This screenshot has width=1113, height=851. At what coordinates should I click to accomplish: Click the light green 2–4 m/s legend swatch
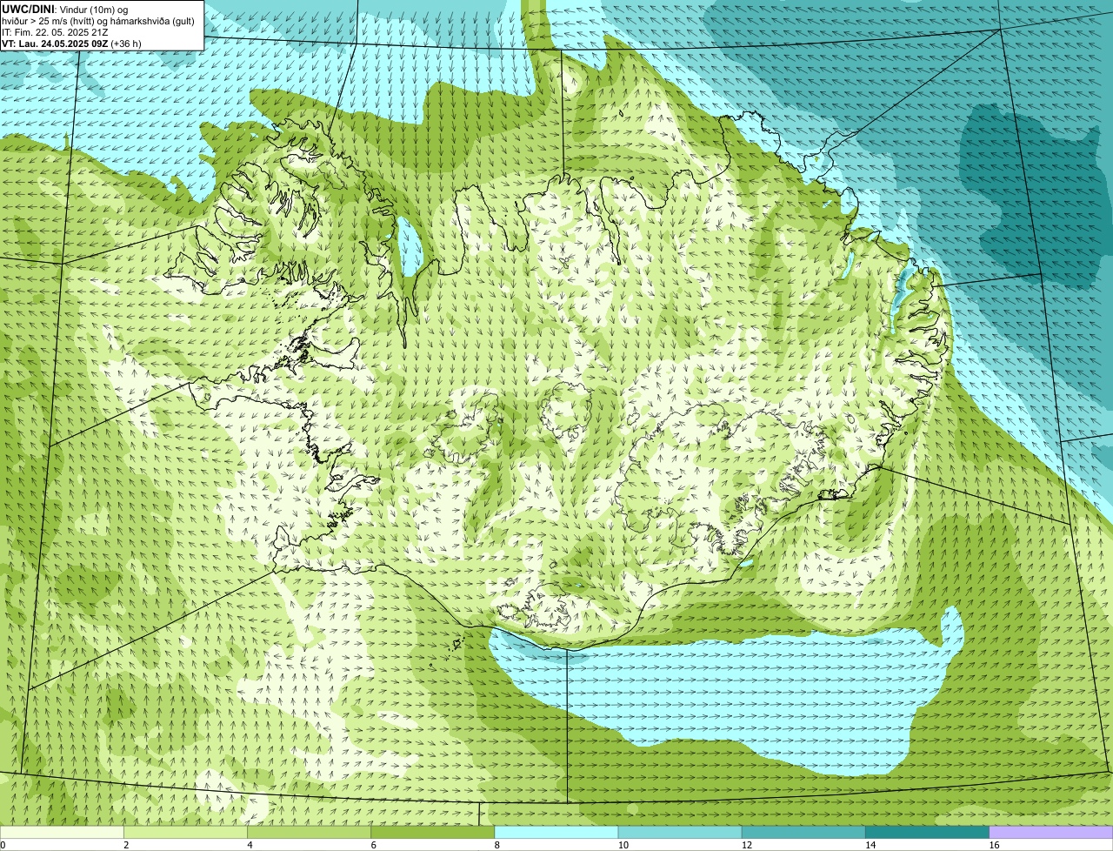(x=185, y=833)
